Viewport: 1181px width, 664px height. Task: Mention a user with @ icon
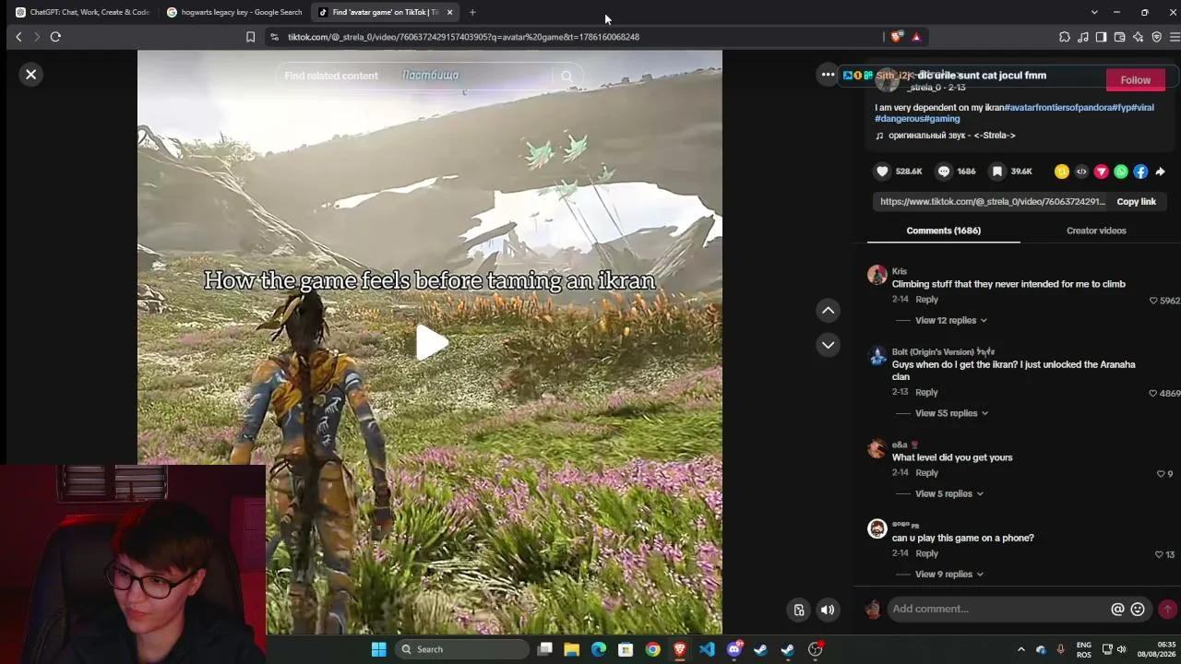click(x=1117, y=609)
